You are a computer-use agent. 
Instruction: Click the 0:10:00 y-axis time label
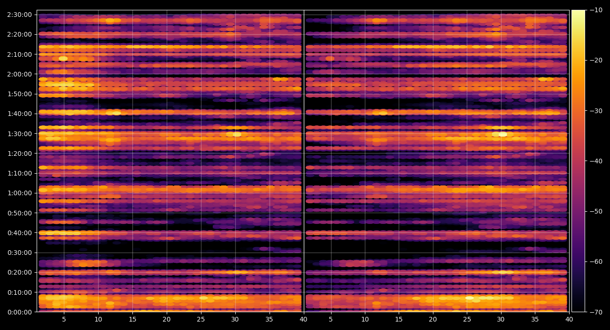pyautogui.click(x=19, y=292)
